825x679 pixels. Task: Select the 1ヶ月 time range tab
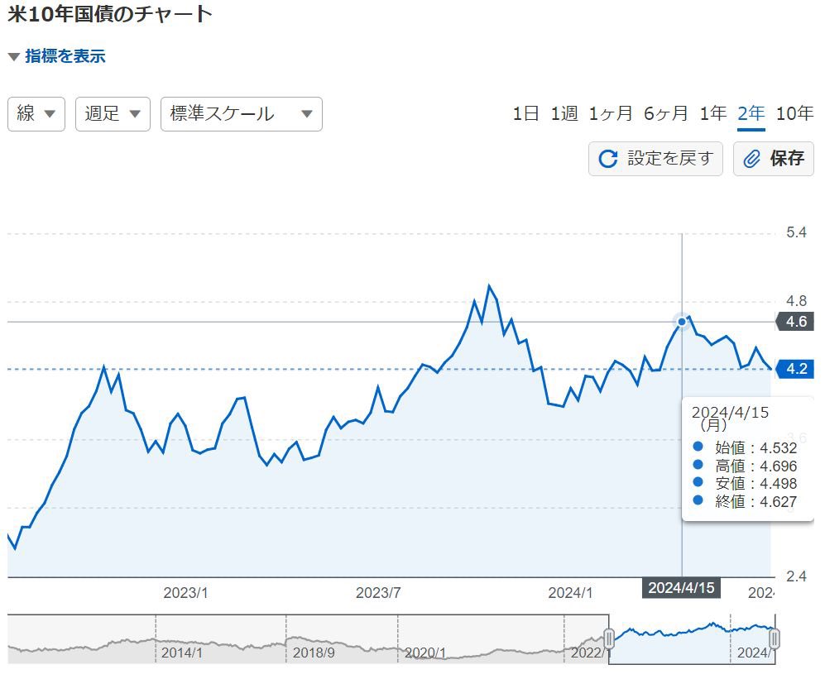611,113
